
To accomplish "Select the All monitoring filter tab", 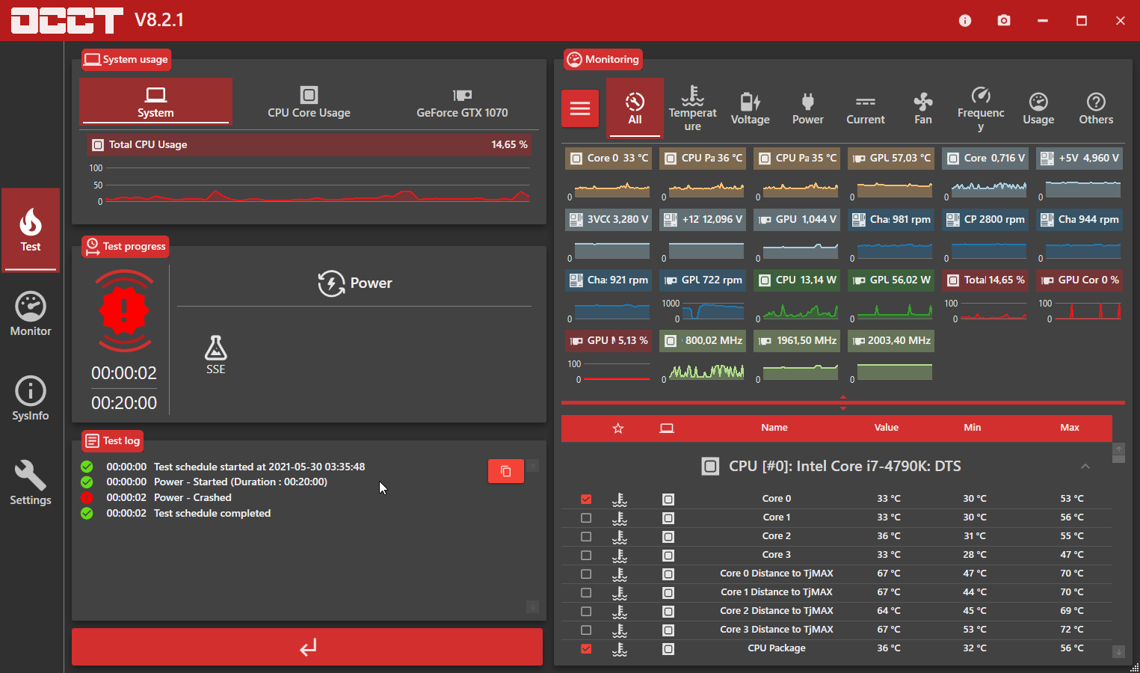I will pos(635,108).
